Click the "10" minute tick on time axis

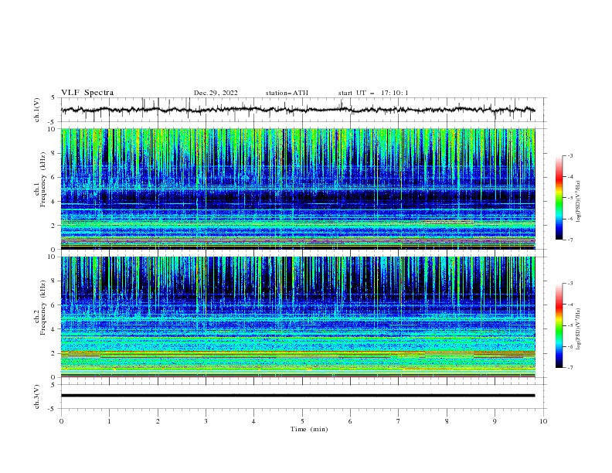pyautogui.click(x=543, y=421)
